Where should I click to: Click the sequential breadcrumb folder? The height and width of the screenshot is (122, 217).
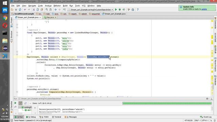[x=95, y=14]
